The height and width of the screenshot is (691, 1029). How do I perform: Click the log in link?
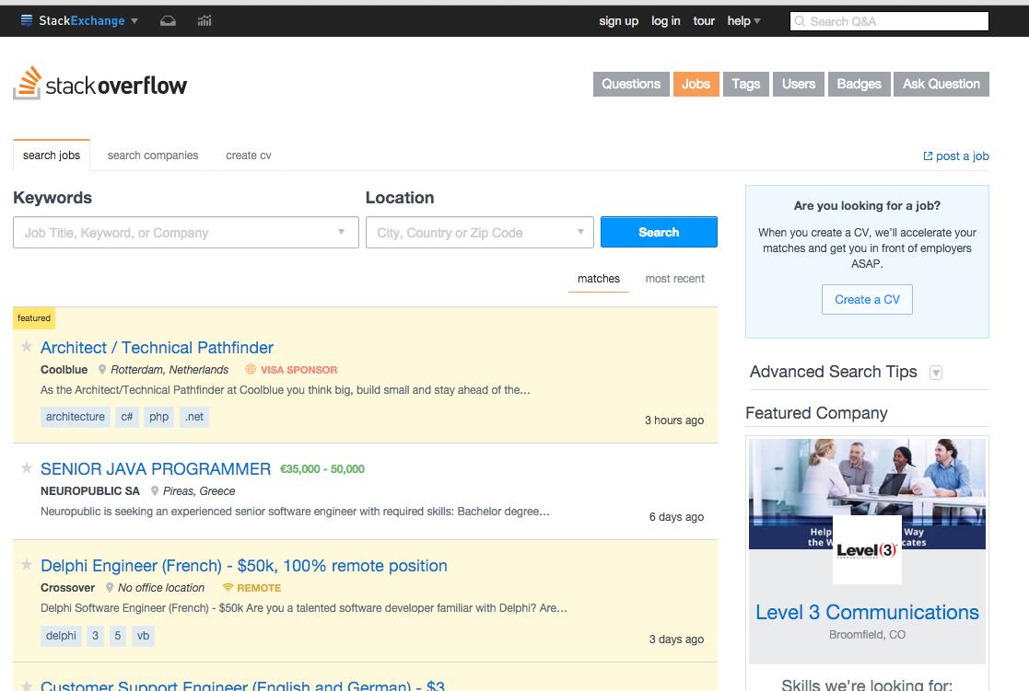(665, 21)
